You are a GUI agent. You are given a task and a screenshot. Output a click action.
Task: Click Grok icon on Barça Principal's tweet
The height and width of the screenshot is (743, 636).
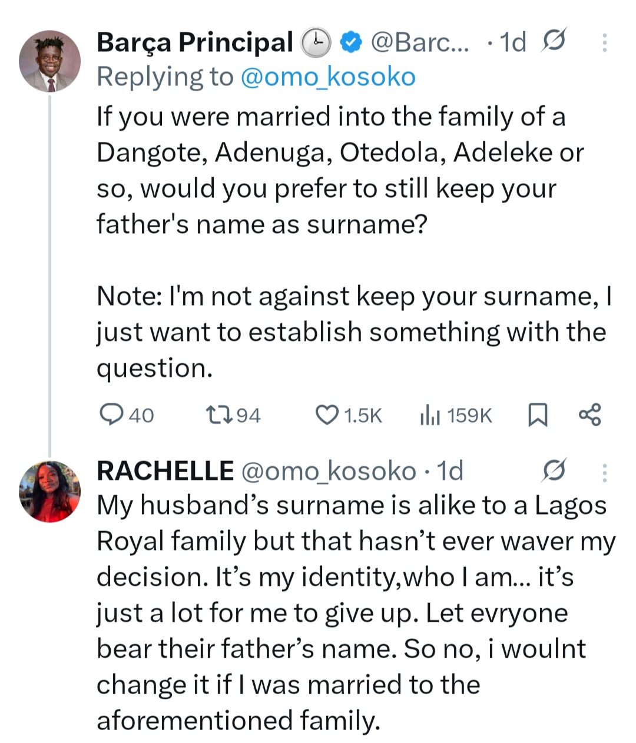(x=554, y=42)
